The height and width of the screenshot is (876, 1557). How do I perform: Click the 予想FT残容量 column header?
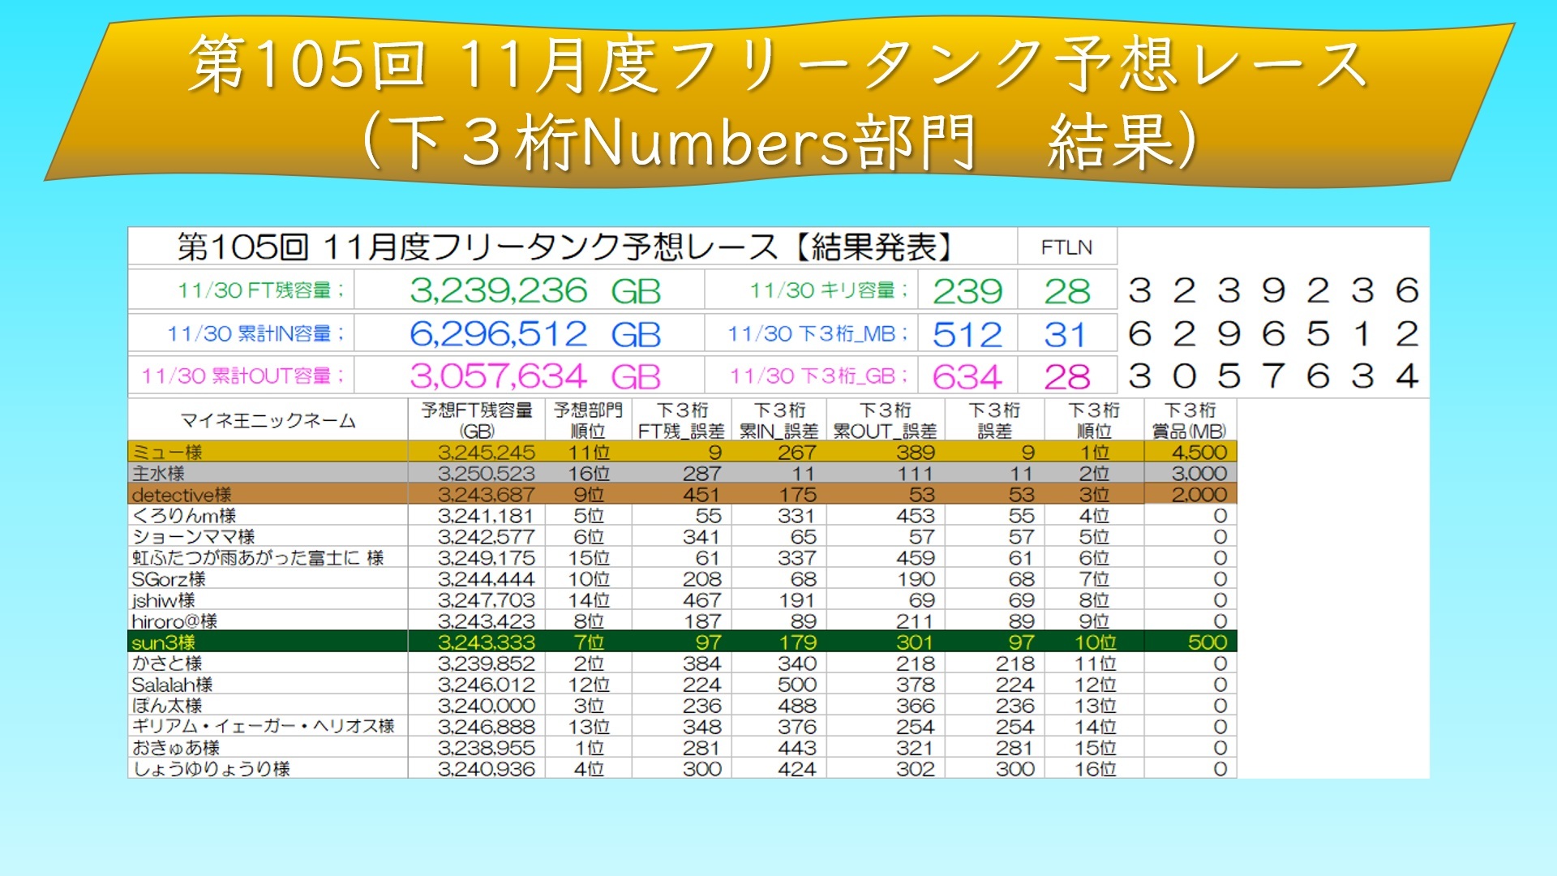[476, 420]
